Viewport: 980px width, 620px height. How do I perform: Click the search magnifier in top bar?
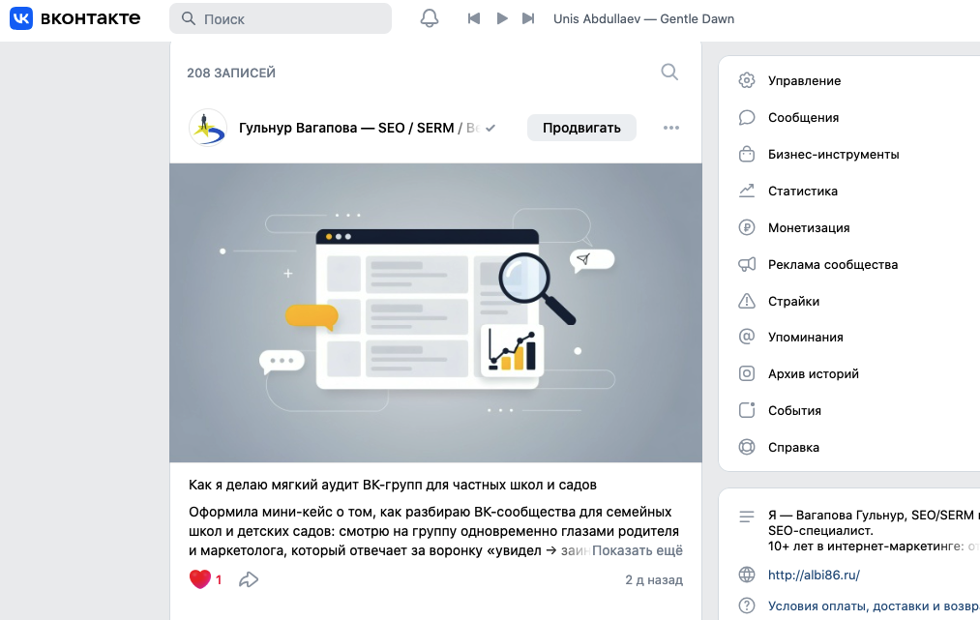tap(188, 18)
